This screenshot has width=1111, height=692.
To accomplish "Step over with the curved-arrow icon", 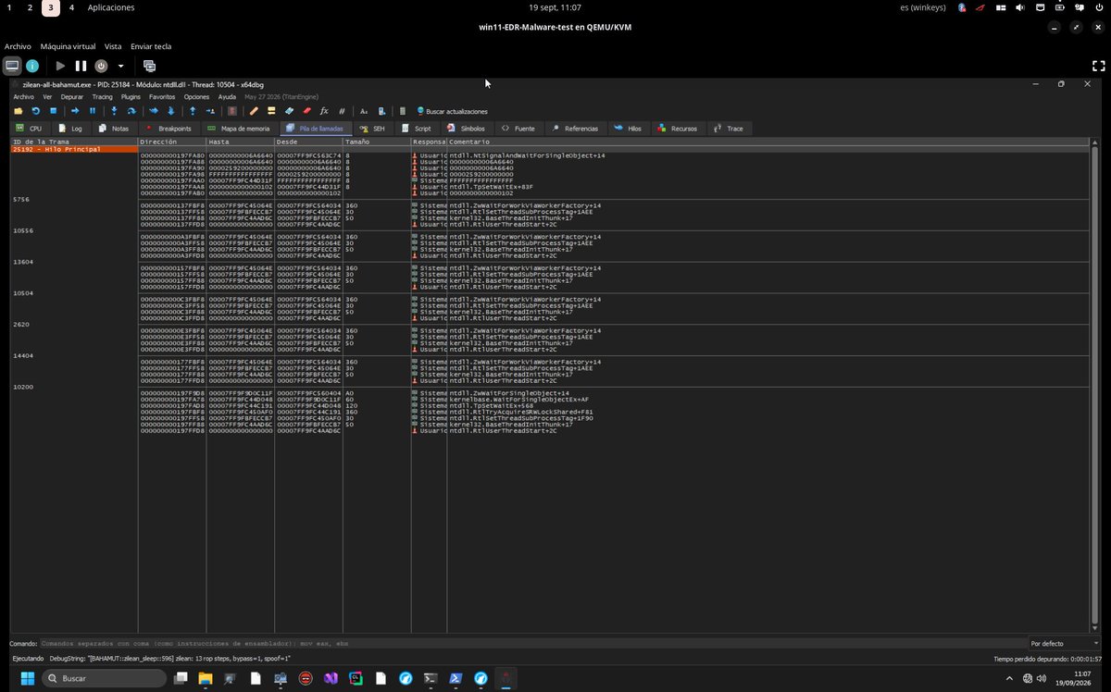I will pos(131,111).
